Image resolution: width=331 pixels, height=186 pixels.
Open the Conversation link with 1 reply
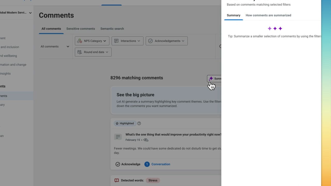coord(161,164)
